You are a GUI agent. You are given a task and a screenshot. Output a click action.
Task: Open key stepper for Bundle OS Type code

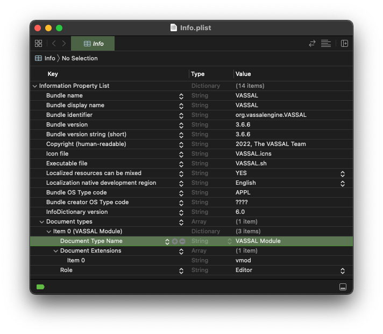[181, 193]
